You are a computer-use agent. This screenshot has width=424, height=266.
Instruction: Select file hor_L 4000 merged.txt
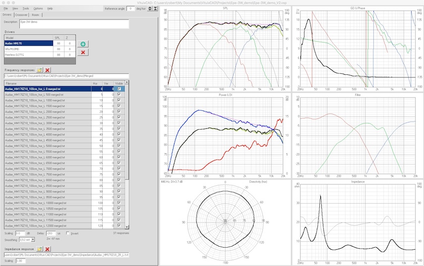[x=48, y=134]
